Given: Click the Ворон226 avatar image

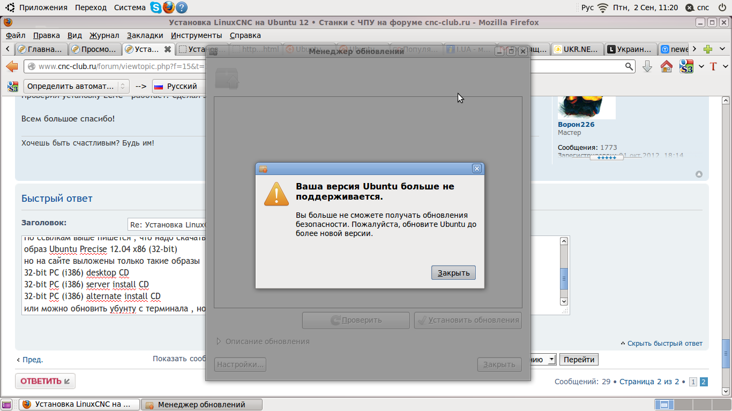Looking at the screenshot, I should click(586, 108).
